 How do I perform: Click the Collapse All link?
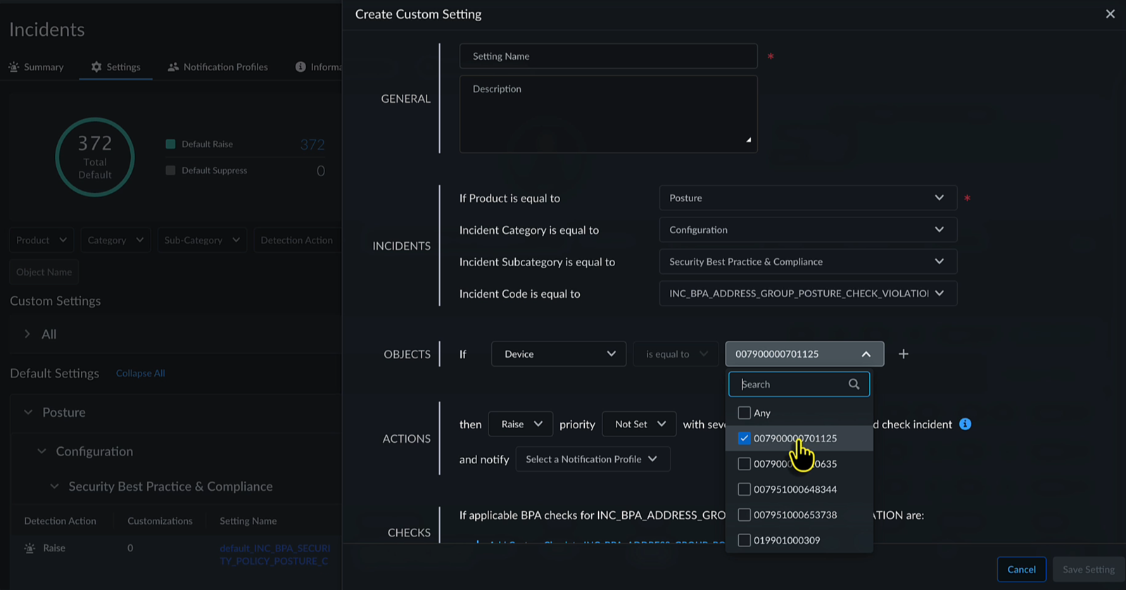click(140, 373)
